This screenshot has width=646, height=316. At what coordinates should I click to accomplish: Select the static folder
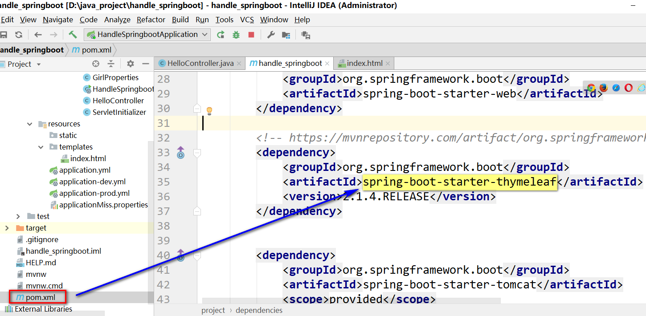tap(63, 135)
